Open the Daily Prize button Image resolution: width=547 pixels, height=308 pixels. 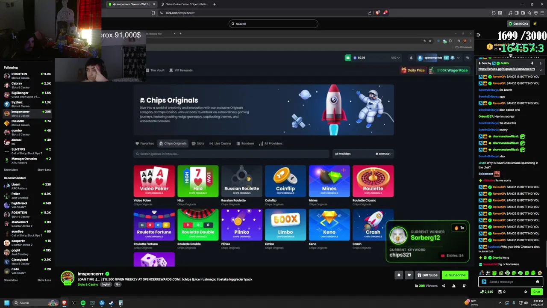point(413,70)
